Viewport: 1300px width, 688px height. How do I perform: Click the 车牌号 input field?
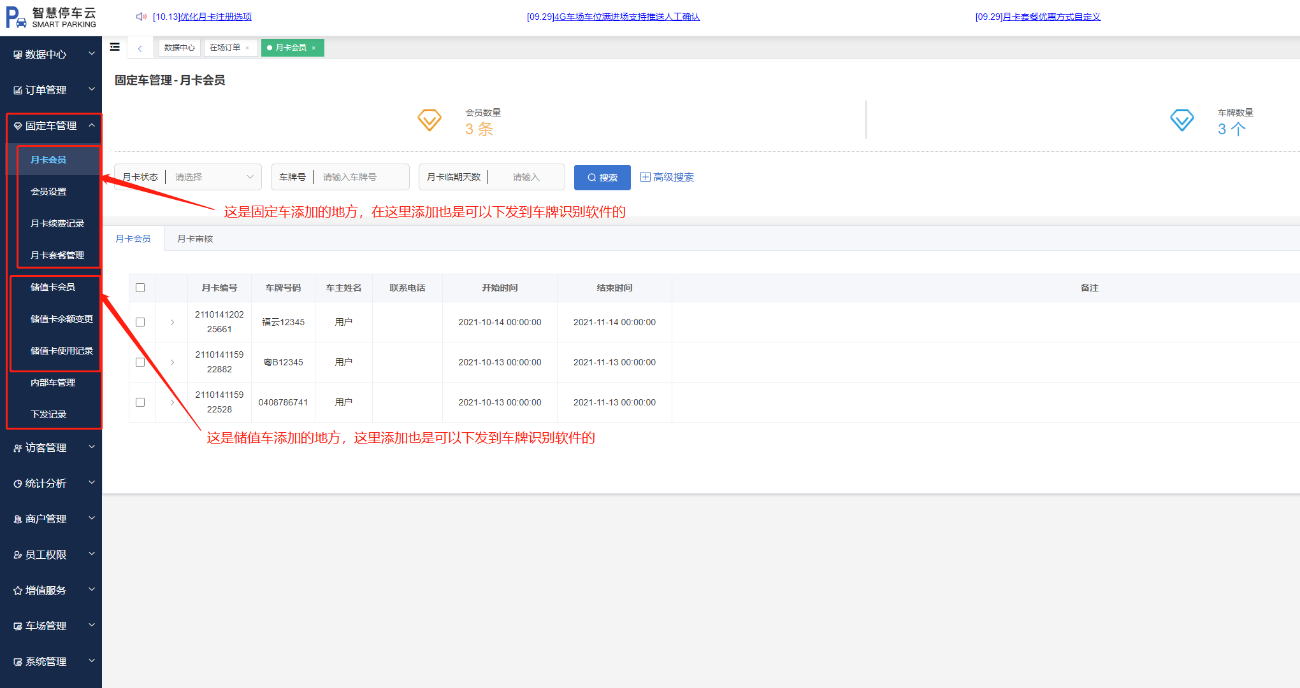coord(363,177)
